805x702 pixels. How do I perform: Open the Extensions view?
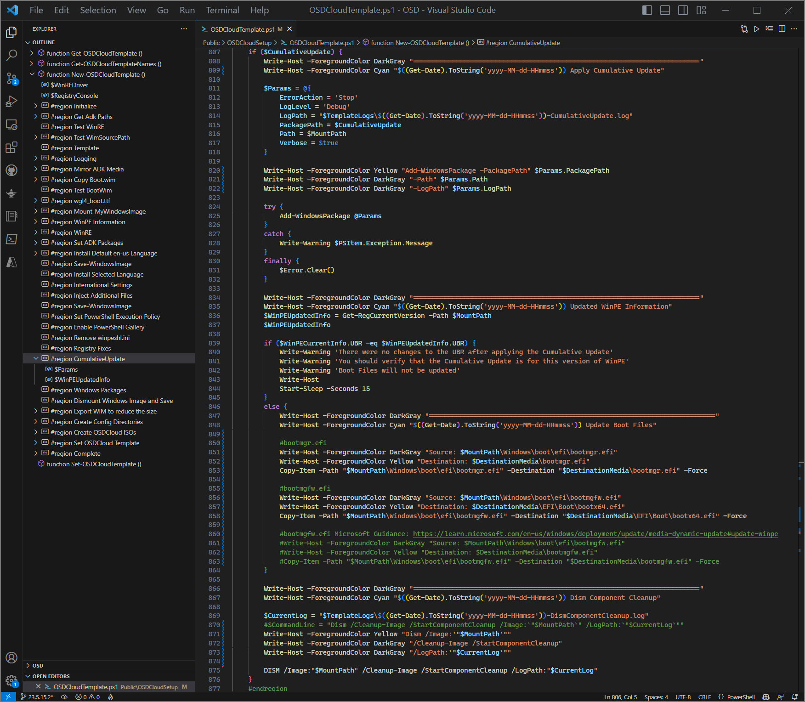11,147
